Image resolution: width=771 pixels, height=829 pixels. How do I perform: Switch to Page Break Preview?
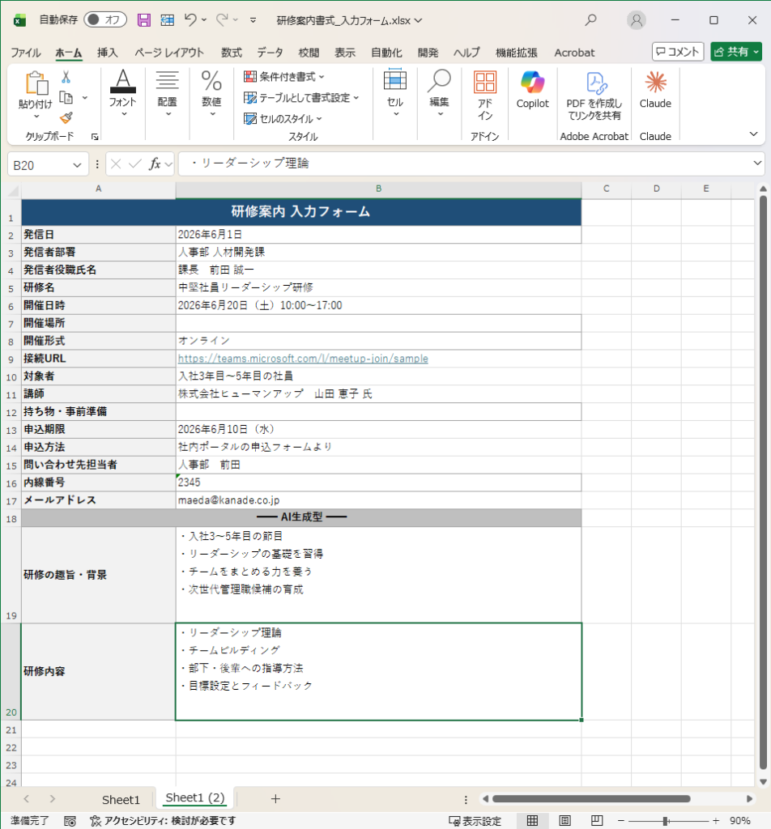[597, 821]
